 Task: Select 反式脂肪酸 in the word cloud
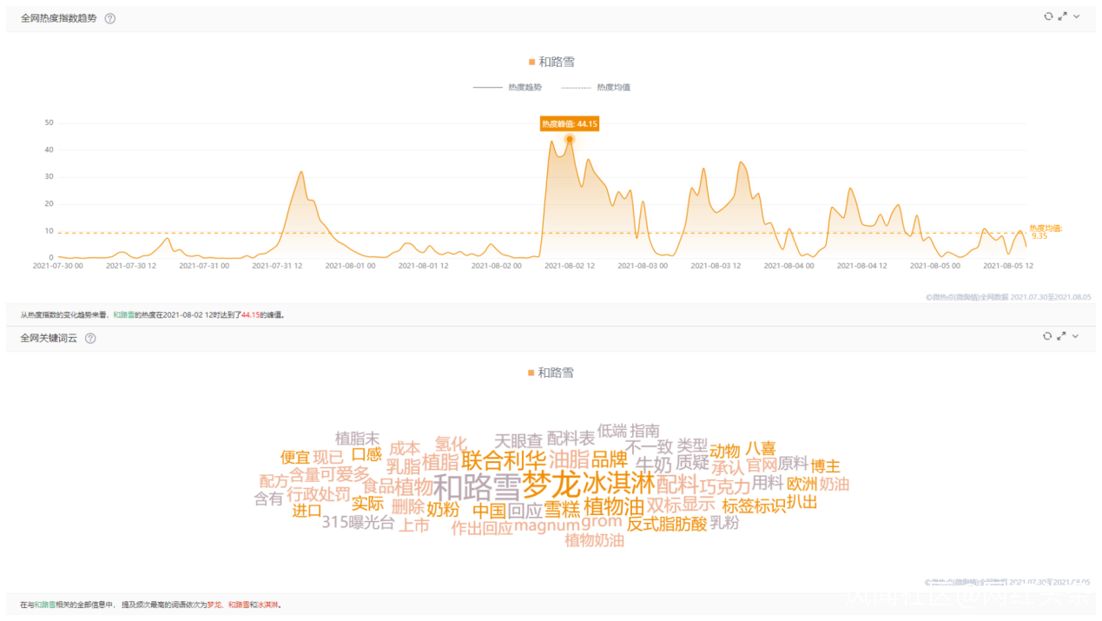[x=667, y=524]
